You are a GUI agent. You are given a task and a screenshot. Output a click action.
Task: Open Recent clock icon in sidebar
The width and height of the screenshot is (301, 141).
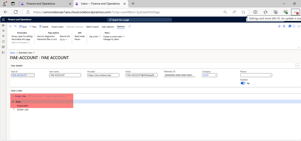3,41
